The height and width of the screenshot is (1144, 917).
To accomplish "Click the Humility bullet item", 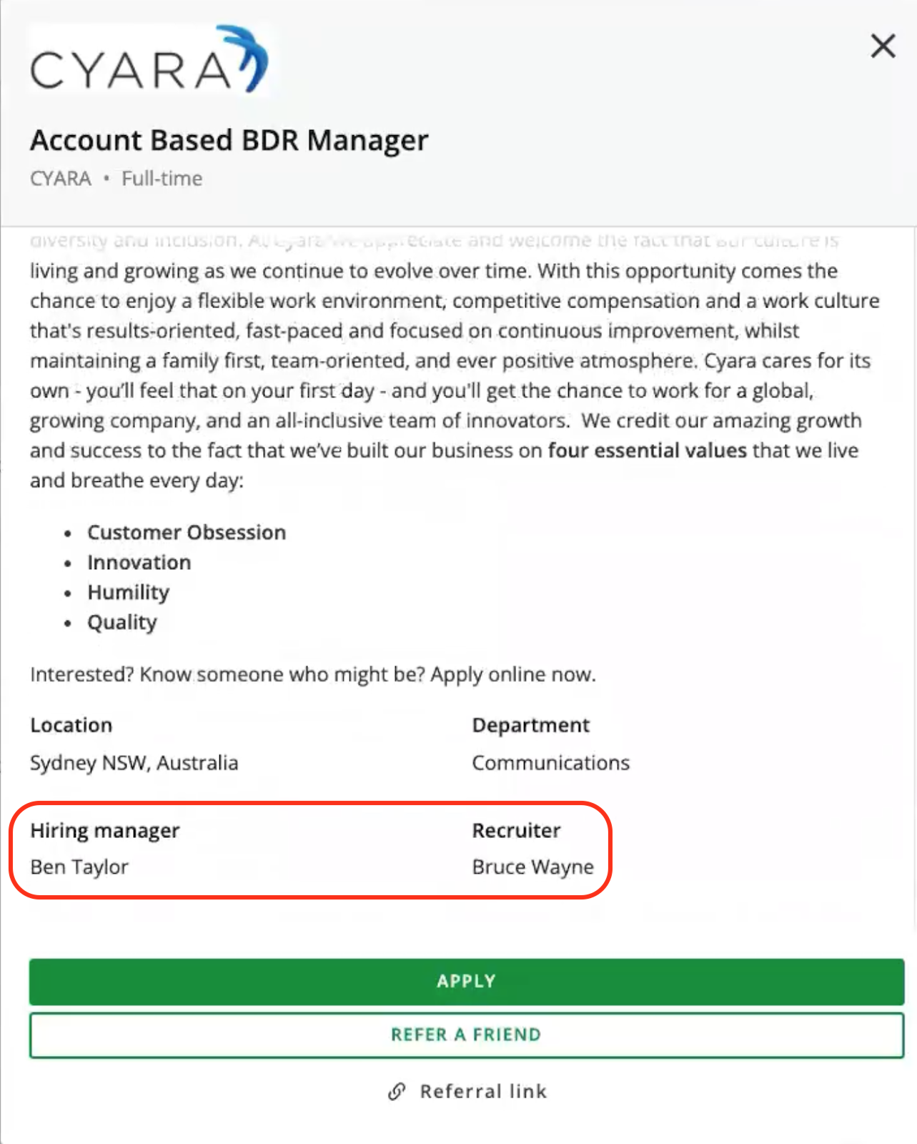I will [128, 593].
